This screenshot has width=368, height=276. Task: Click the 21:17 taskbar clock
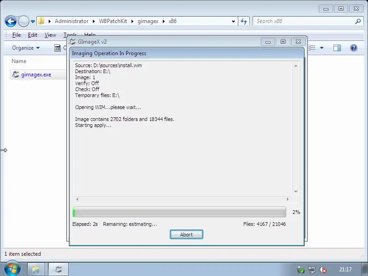pyautogui.click(x=345, y=270)
